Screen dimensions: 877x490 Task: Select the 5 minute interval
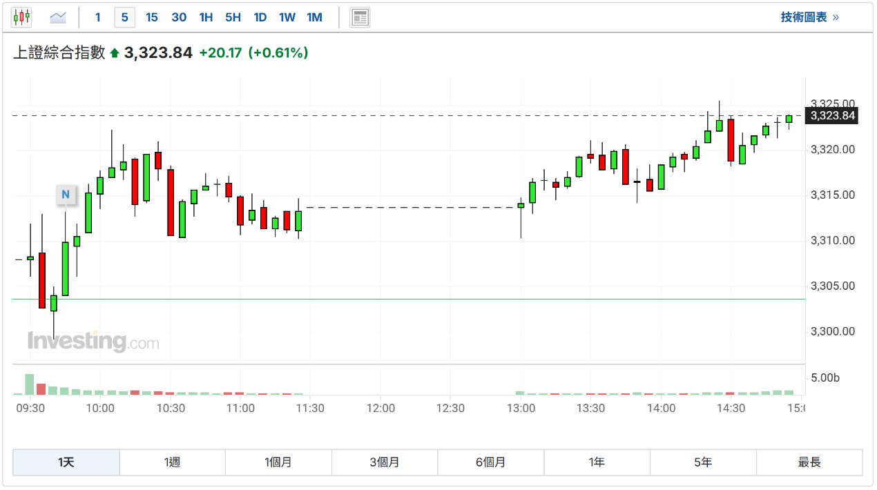[x=124, y=17]
